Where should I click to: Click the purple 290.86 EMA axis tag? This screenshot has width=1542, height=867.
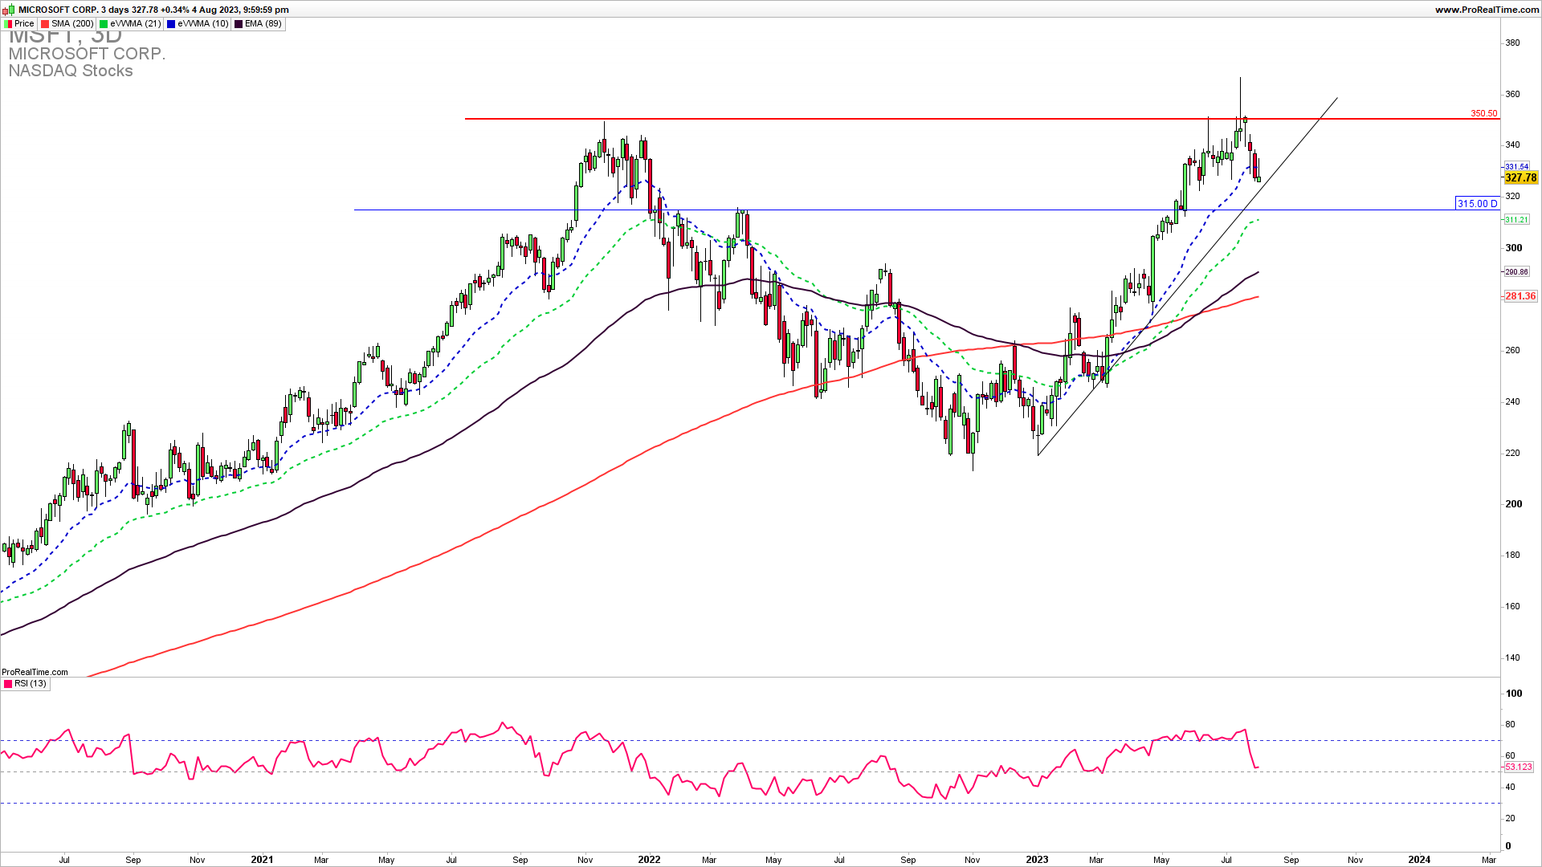click(x=1516, y=272)
